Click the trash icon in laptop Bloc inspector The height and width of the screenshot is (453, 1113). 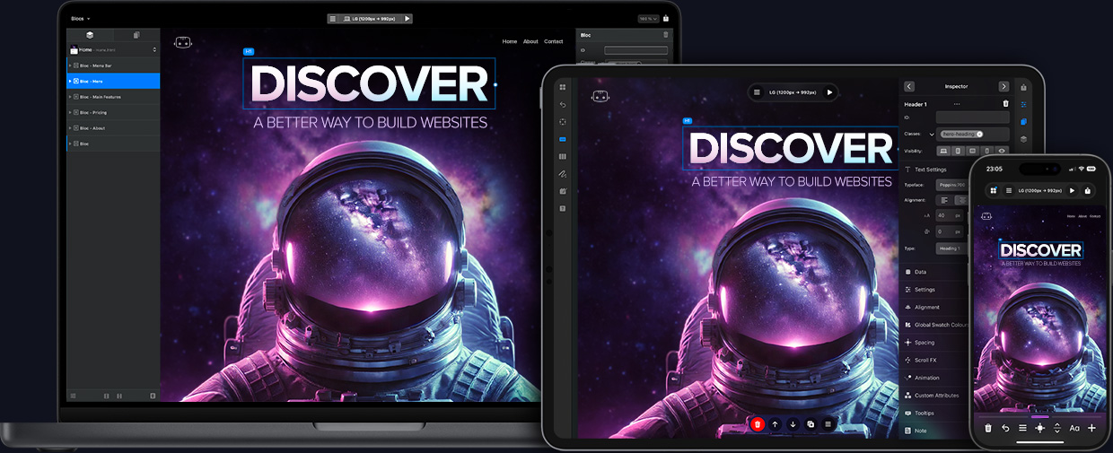point(665,35)
